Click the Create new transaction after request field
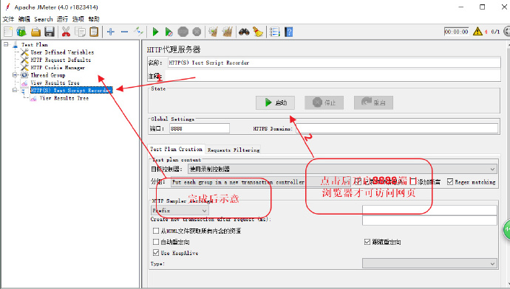510x289 pixels. [x=429, y=220]
